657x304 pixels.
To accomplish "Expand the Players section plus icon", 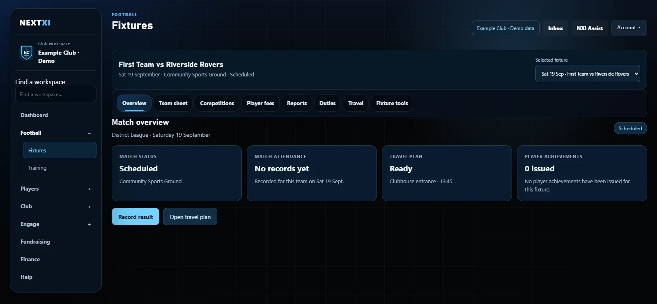I will pyautogui.click(x=89, y=189).
